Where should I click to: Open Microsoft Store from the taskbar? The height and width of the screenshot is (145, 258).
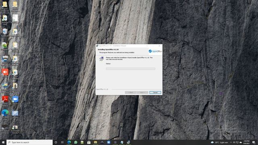(89, 142)
